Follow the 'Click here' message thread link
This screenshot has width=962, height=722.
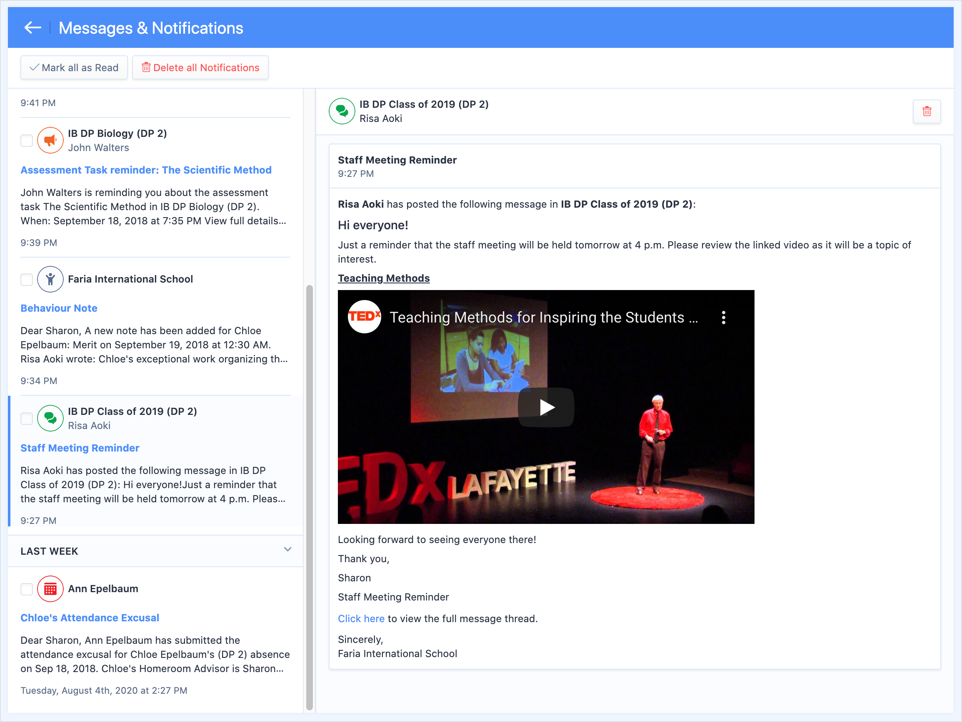361,618
